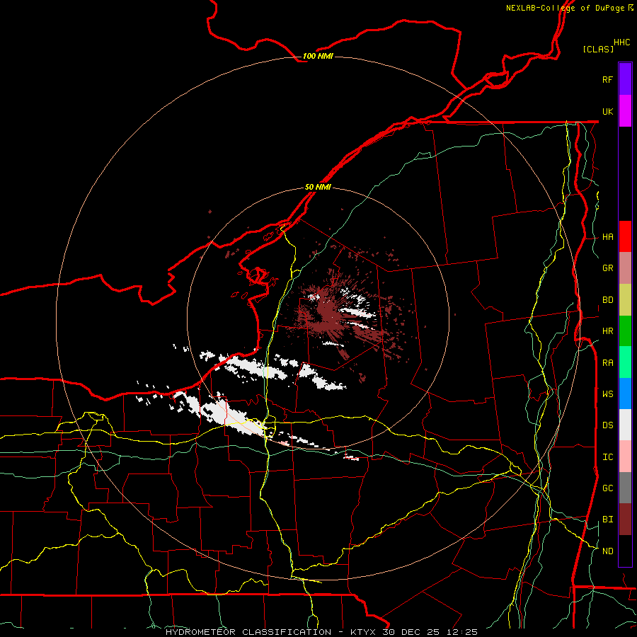This screenshot has width=637, height=637.
Task: Click the IC pink legend swatch
Action: click(x=625, y=457)
